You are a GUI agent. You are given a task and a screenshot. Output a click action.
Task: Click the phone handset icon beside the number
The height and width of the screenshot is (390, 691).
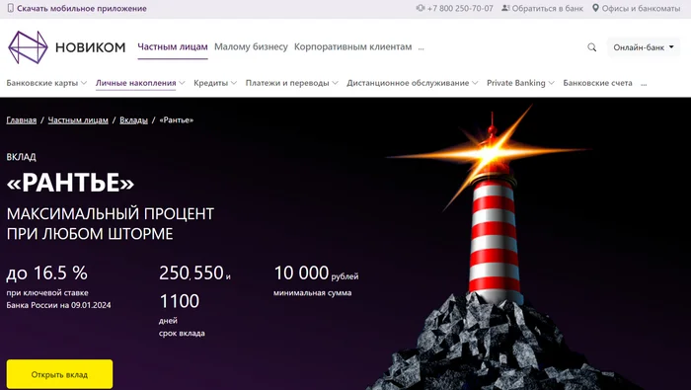pyautogui.click(x=421, y=8)
